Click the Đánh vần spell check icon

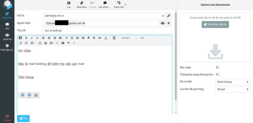[119, 3]
